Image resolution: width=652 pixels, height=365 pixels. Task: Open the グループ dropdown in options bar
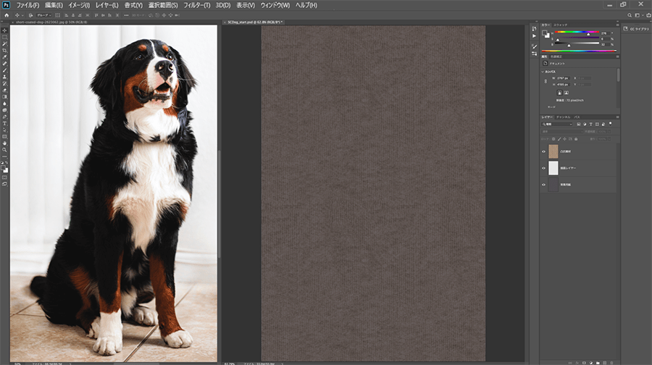pyautogui.click(x=44, y=14)
